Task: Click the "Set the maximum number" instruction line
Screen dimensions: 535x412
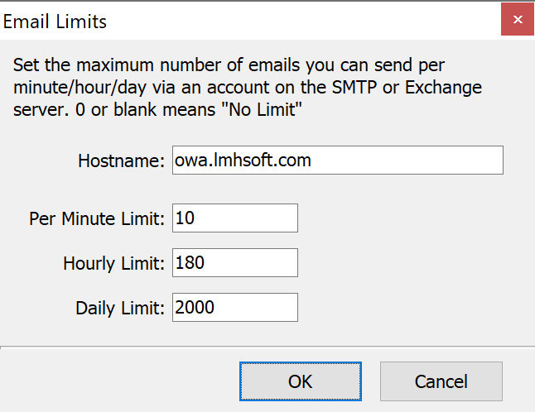Action: (229, 65)
